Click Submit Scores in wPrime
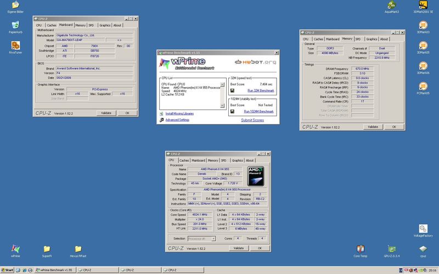439x274 pixels. [x=252, y=120]
